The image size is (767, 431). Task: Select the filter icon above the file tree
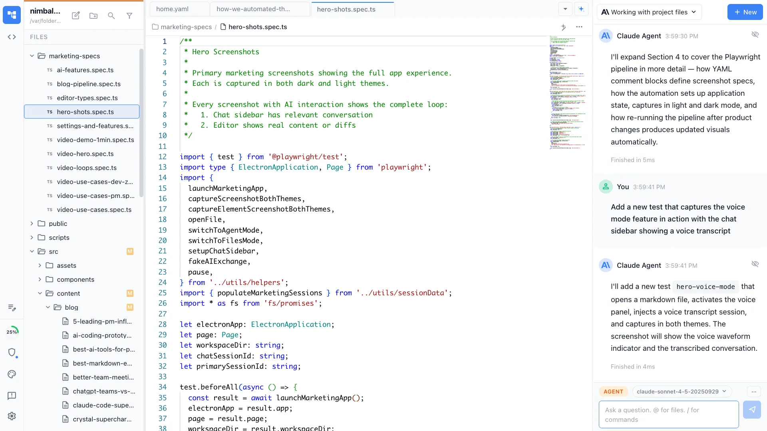(129, 16)
